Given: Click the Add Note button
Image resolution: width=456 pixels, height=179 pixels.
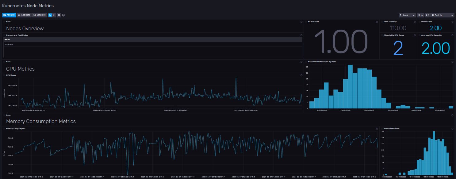Looking at the screenshot, I should (24, 15).
